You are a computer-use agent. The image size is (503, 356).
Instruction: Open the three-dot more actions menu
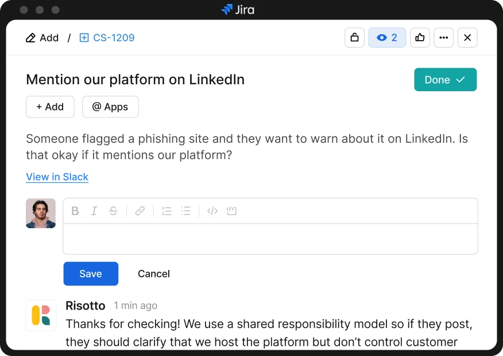click(444, 38)
